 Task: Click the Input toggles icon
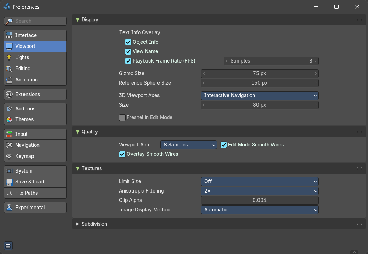(x=9, y=134)
